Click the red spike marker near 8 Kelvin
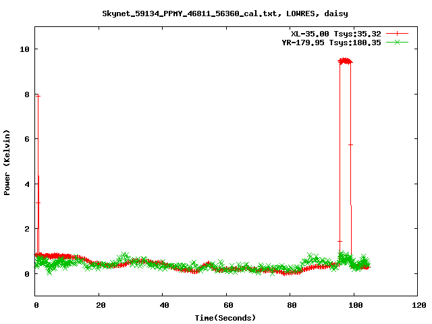Screen dimensions: 432x324 pos(38,96)
